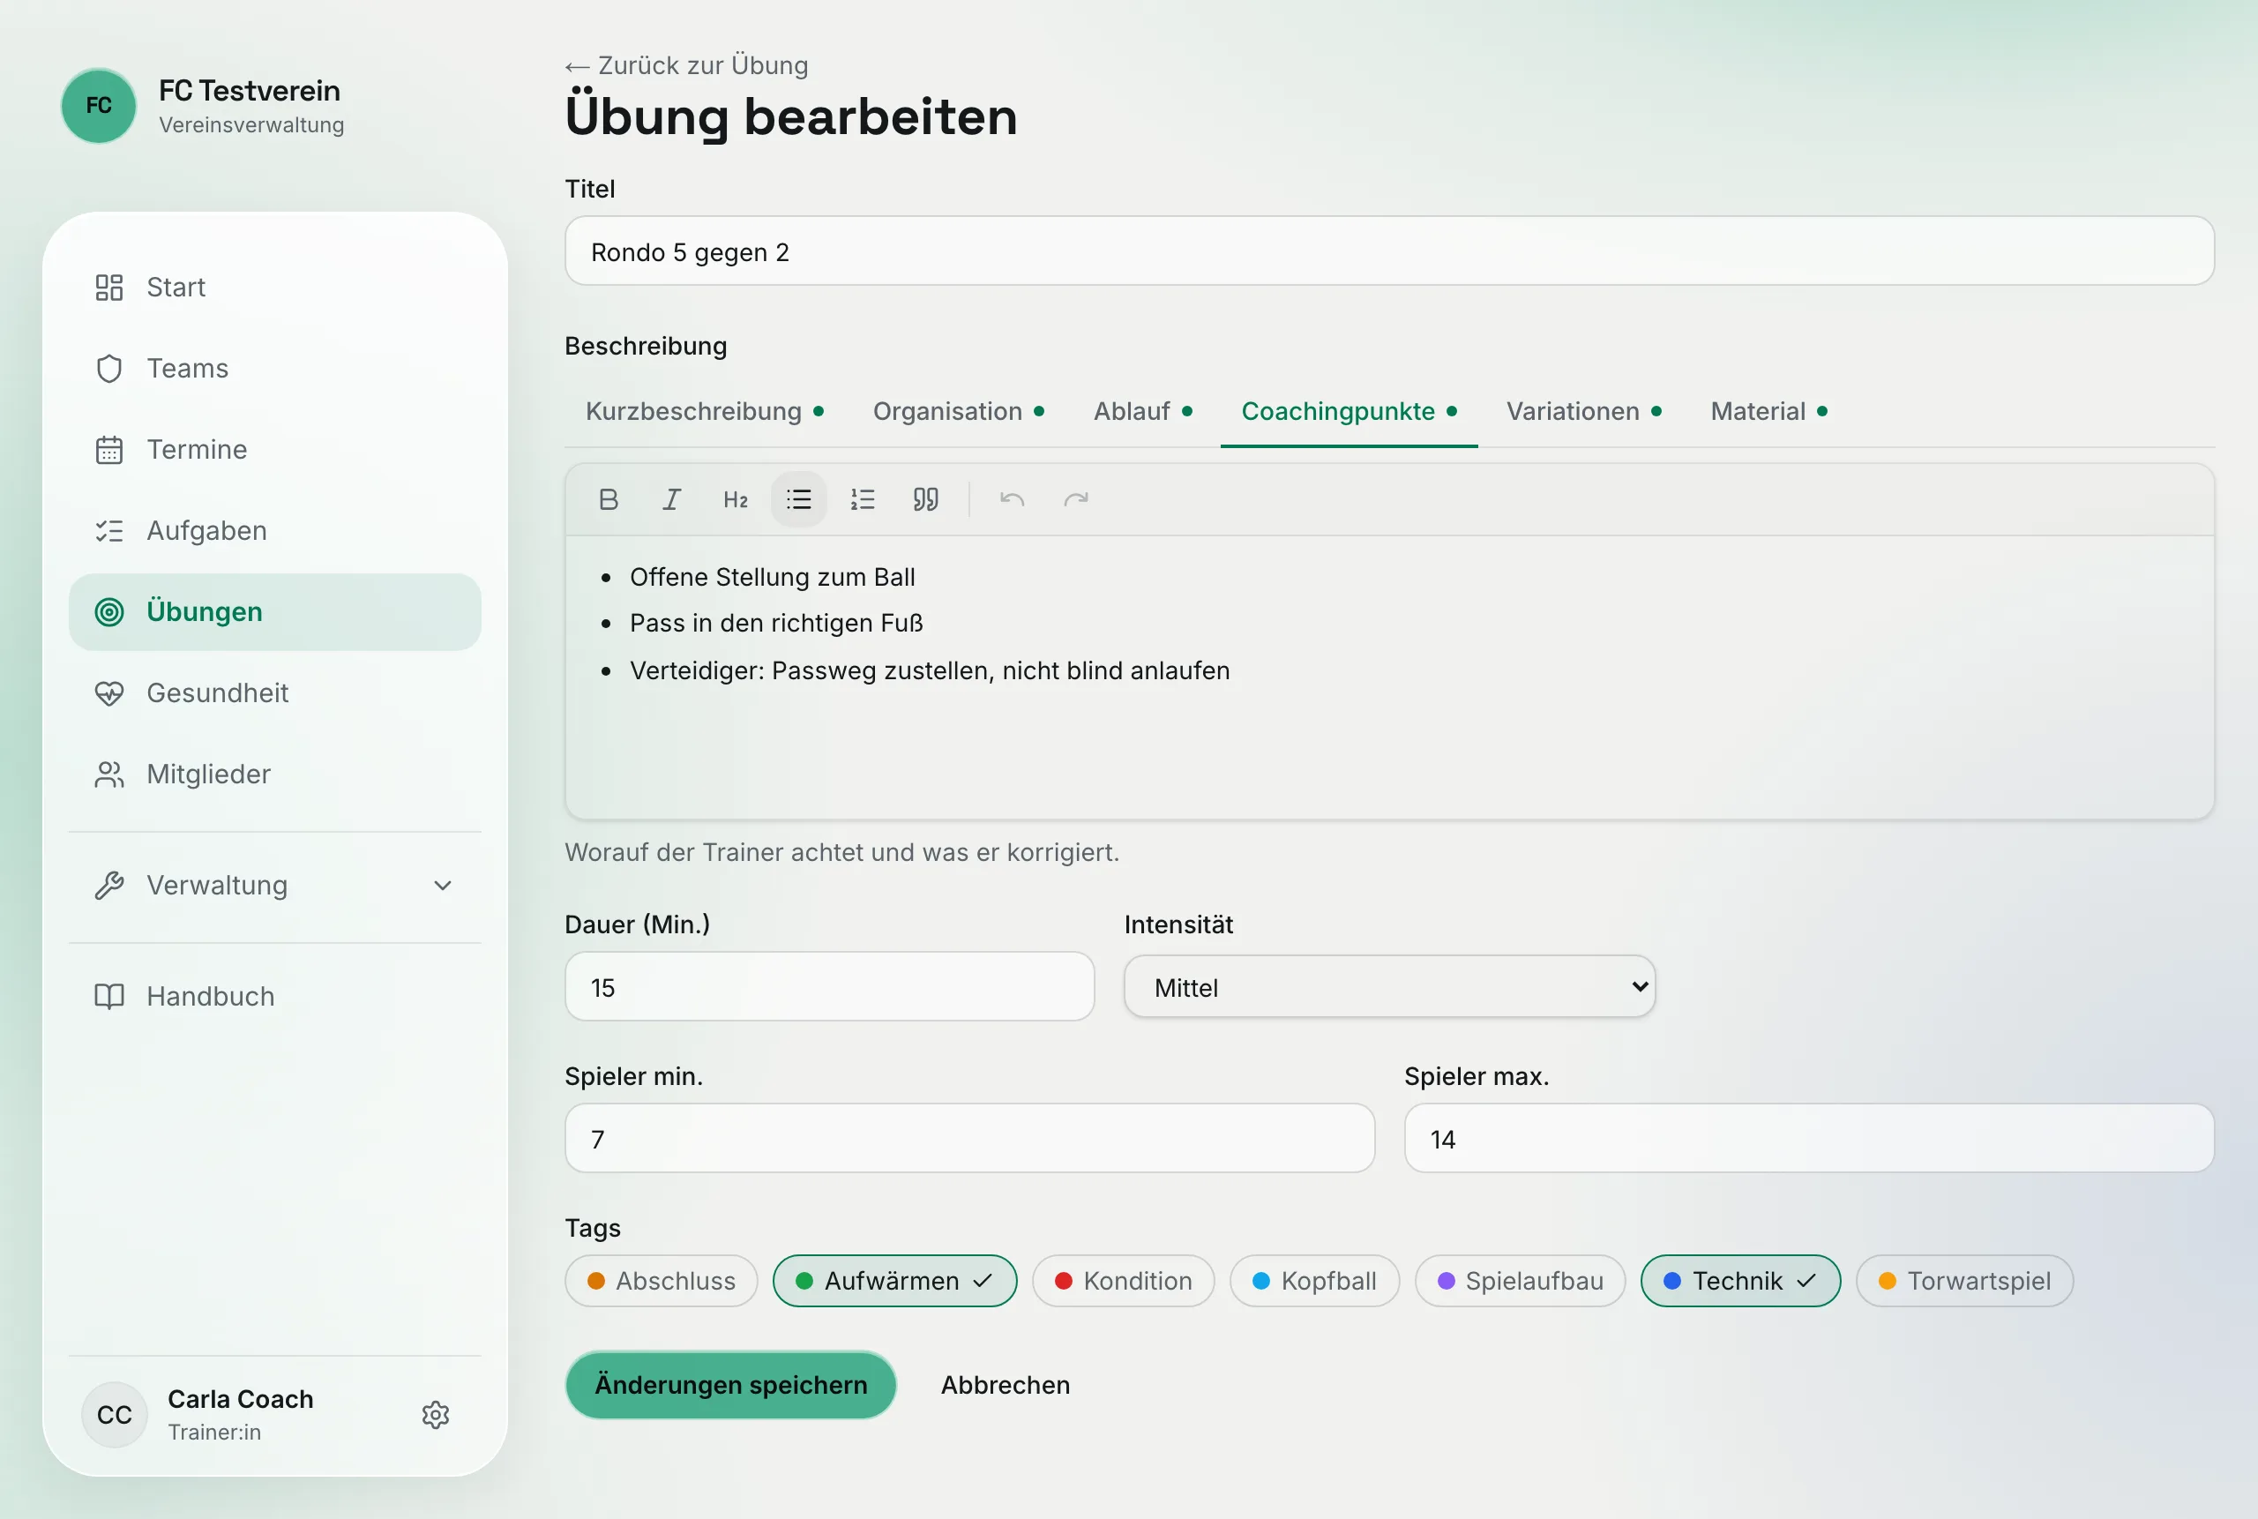Deselect the Technik tag

pos(1739,1282)
